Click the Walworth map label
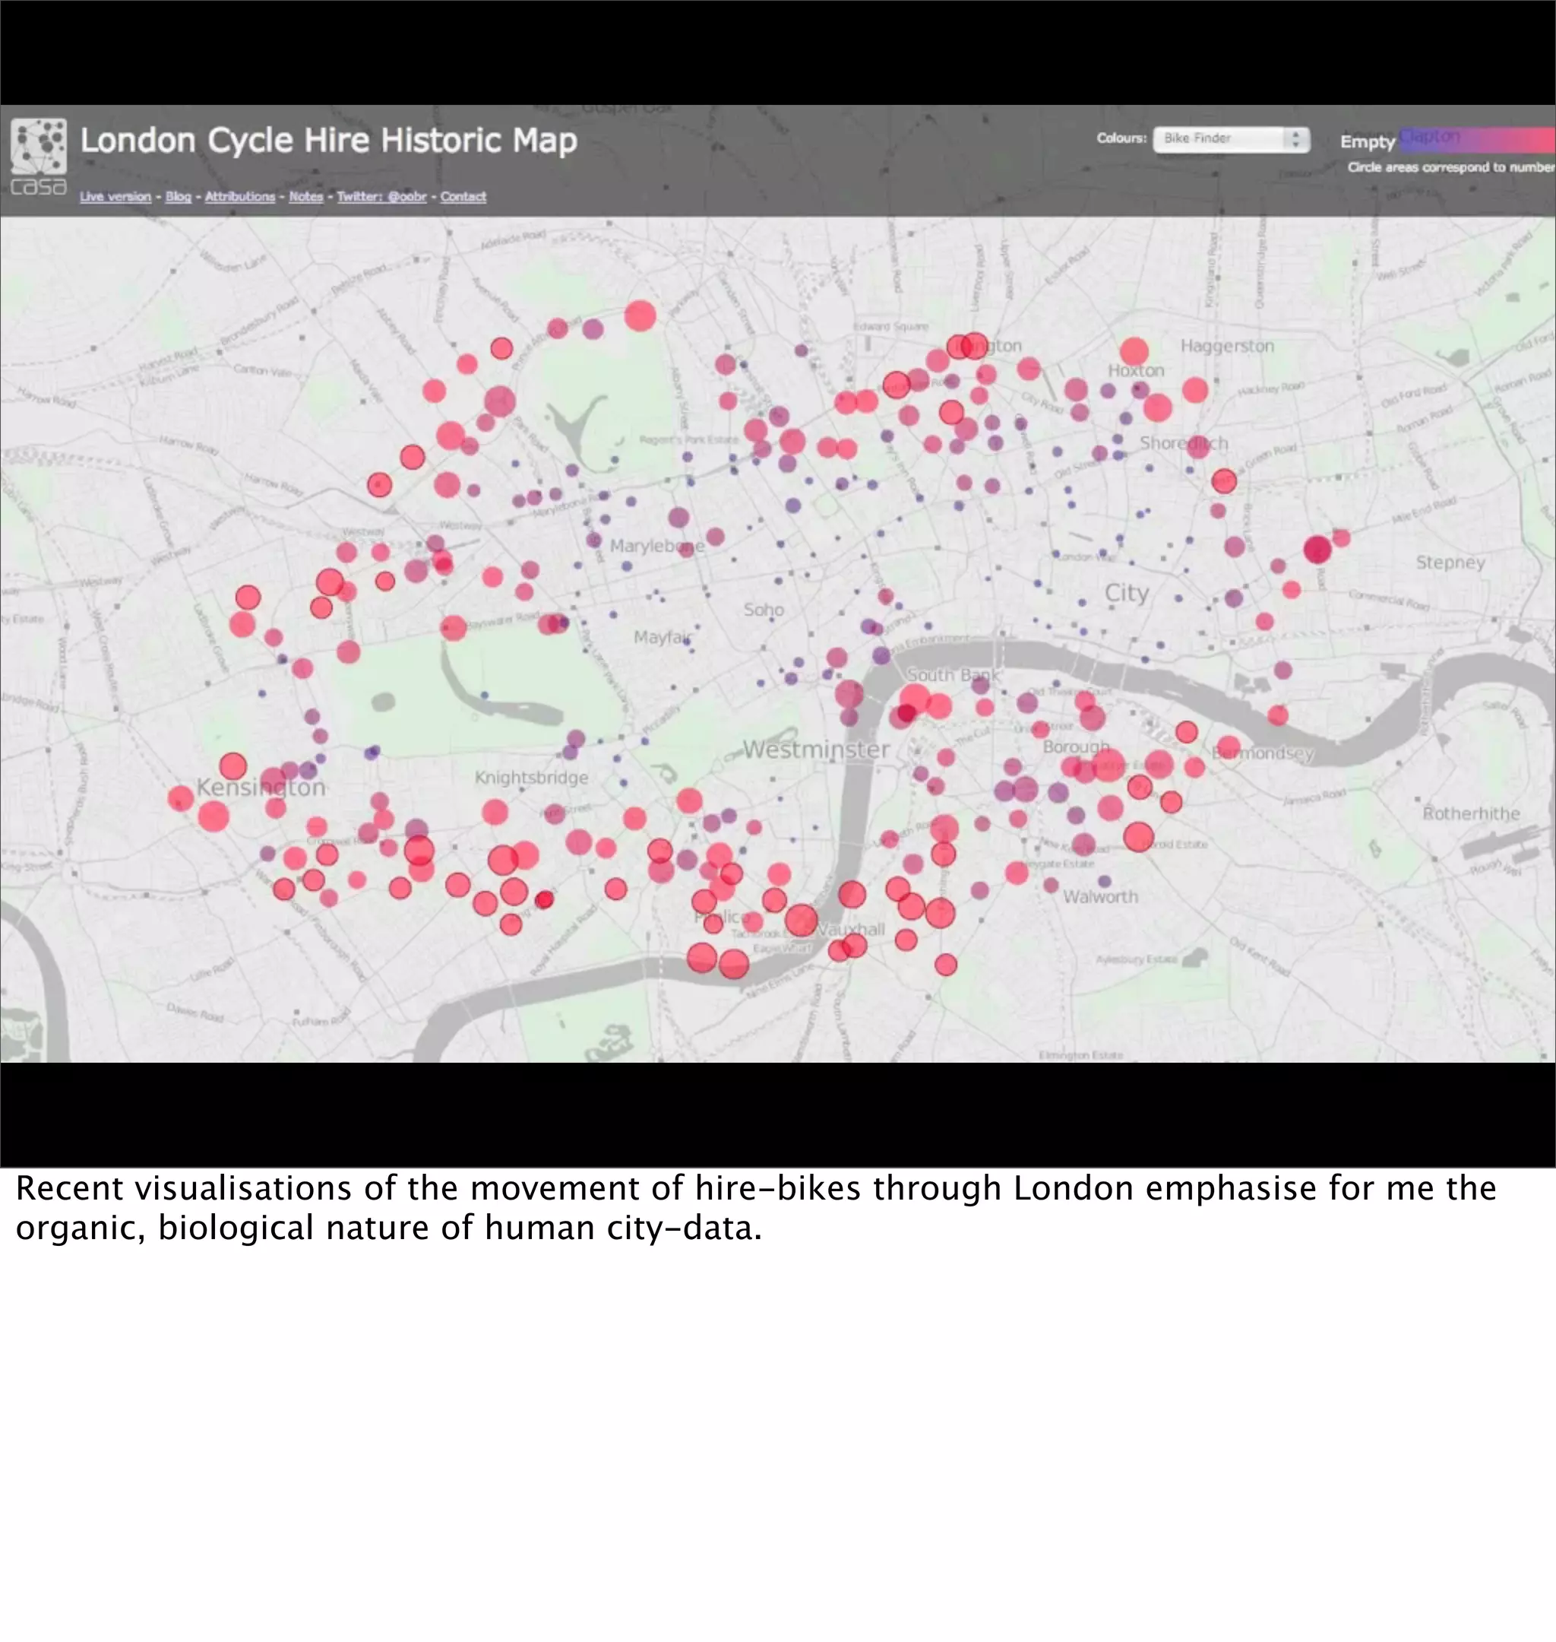1556x1642 pixels. (x=1101, y=897)
